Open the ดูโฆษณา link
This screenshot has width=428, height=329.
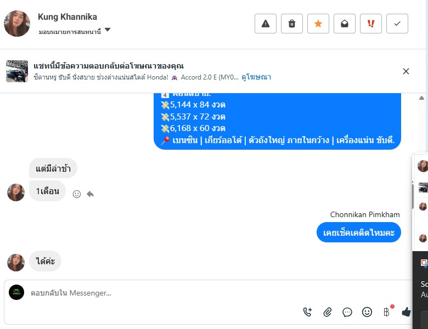pos(256,77)
